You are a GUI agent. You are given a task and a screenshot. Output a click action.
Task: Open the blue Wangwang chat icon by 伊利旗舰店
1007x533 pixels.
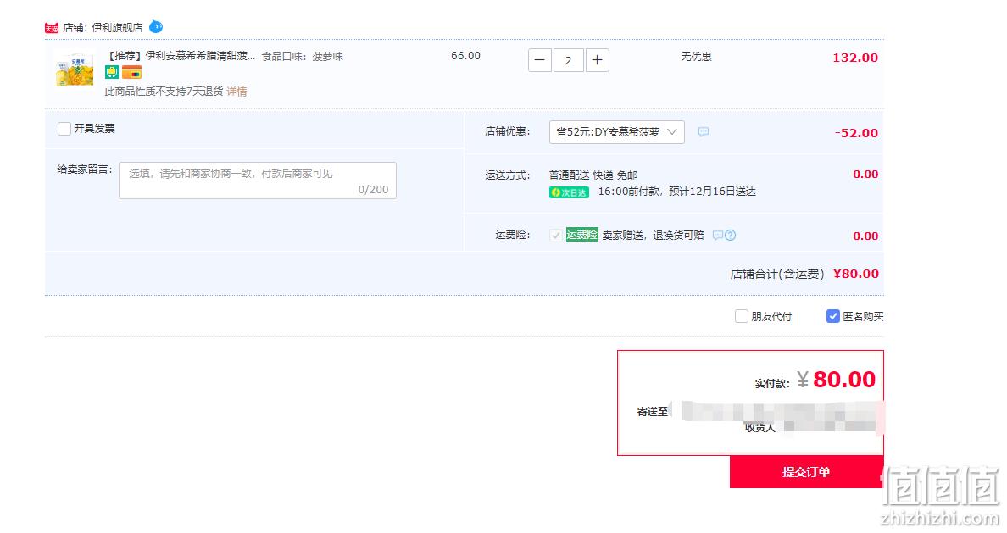coord(156,27)
